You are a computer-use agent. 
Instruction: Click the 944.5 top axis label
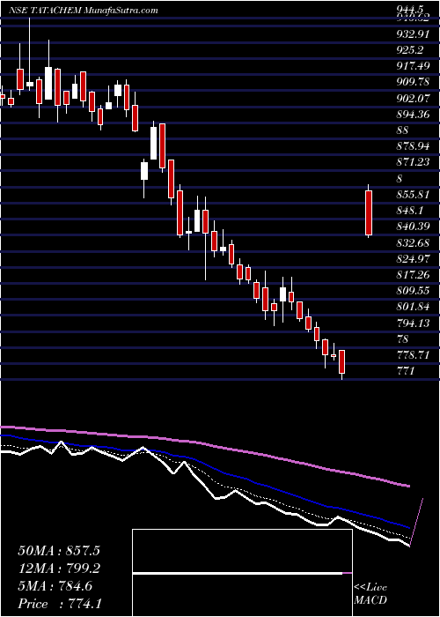click(x=411, y=10)
